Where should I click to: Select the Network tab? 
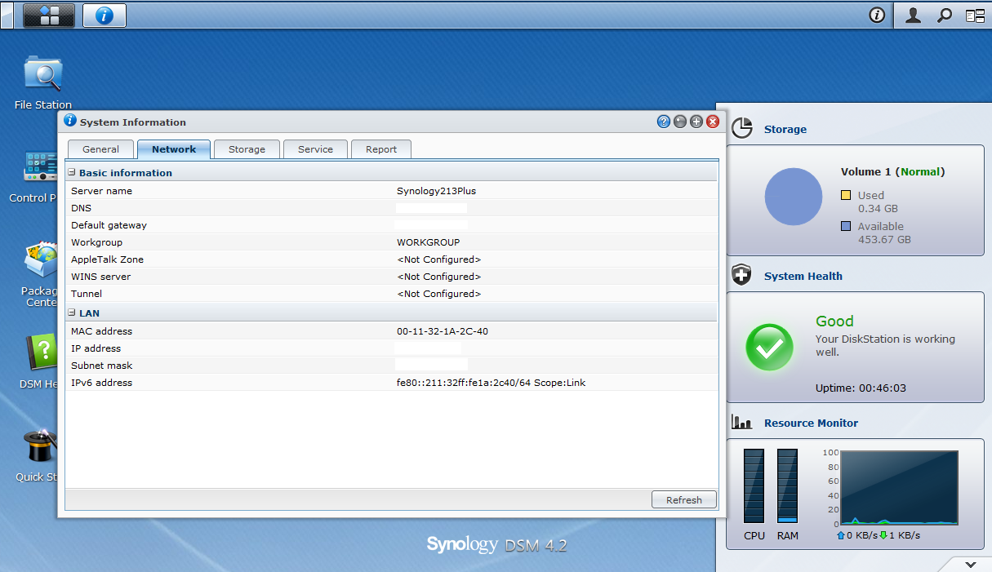click(174, 149)
